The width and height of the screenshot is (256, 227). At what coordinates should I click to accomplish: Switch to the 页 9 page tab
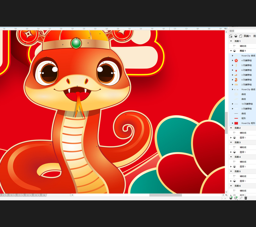coord(3,195)
